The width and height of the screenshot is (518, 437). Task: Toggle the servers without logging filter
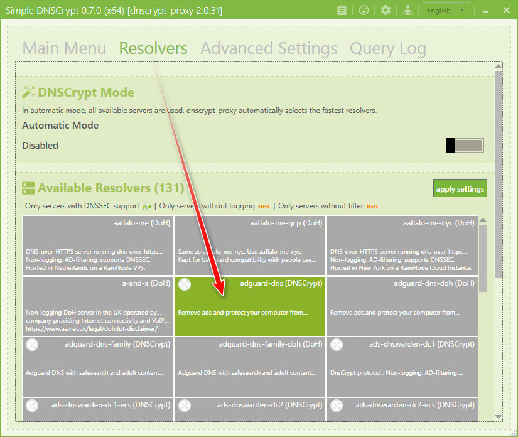tap(264, 206)
